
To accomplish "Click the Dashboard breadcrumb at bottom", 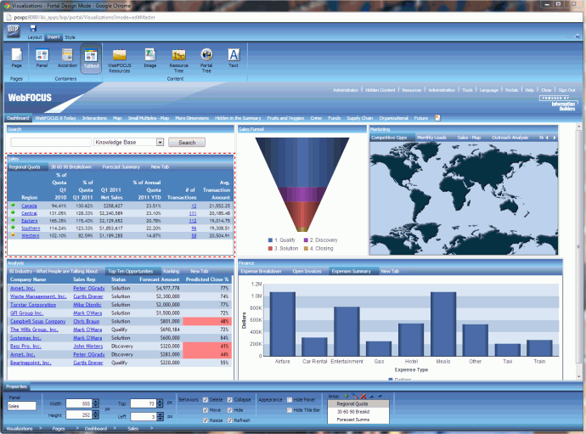I will click(96, 428).
